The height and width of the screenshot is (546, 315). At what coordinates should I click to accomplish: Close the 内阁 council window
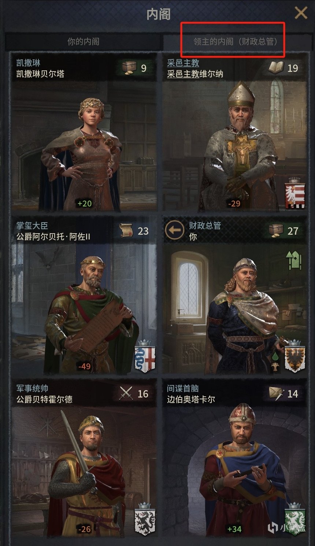click(301, 13)
